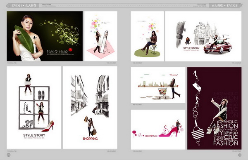Click the page number circle at bottom left
The image size is (248, 160).
click(9, 155)
